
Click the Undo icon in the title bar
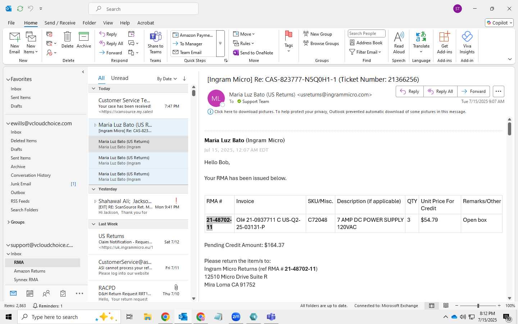click(30, 8)
